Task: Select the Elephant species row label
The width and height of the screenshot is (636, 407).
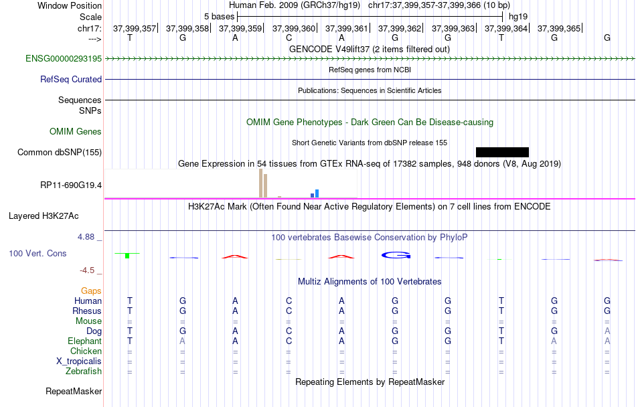Action: 84,341
